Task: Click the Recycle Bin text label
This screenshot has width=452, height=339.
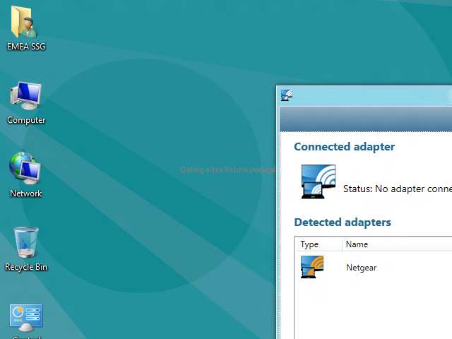Action: (26, 267)
